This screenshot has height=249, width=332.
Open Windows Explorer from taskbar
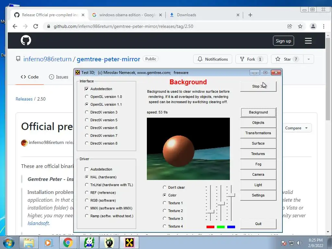tap(29, 243)
